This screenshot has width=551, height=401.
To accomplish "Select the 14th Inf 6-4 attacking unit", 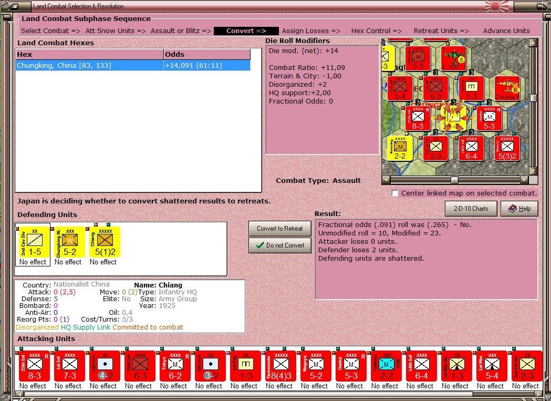I will click(x=421, y=366).
